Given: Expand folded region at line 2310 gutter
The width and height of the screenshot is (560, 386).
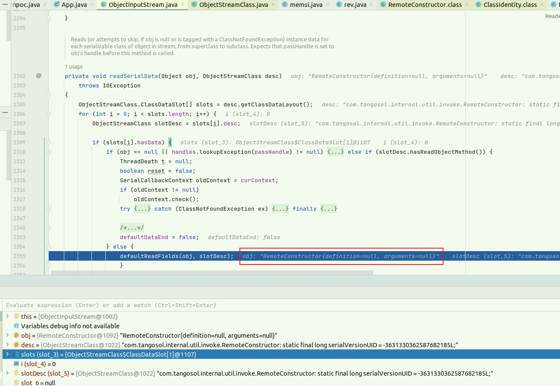Looking at the screenshot, I should [48, 152].
